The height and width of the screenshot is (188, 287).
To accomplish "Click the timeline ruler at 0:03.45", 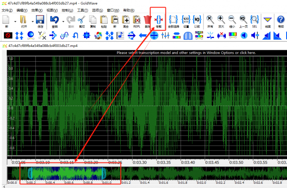I will 212,162.
